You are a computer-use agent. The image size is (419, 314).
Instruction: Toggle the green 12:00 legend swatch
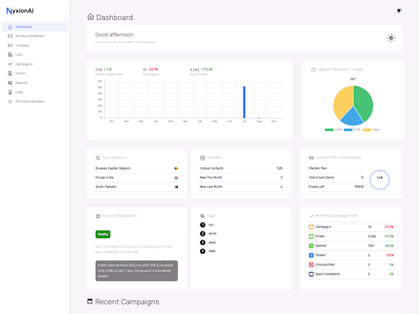click(x=329, y=130)
